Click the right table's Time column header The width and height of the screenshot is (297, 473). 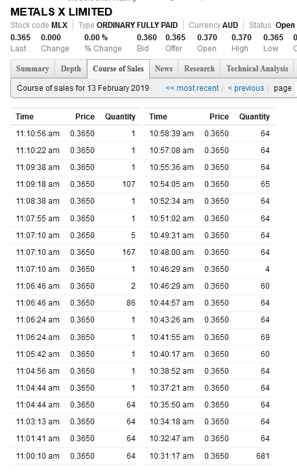click(158, 117)
